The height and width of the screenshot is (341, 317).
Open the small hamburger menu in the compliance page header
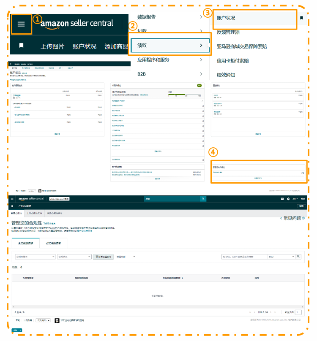12,199
